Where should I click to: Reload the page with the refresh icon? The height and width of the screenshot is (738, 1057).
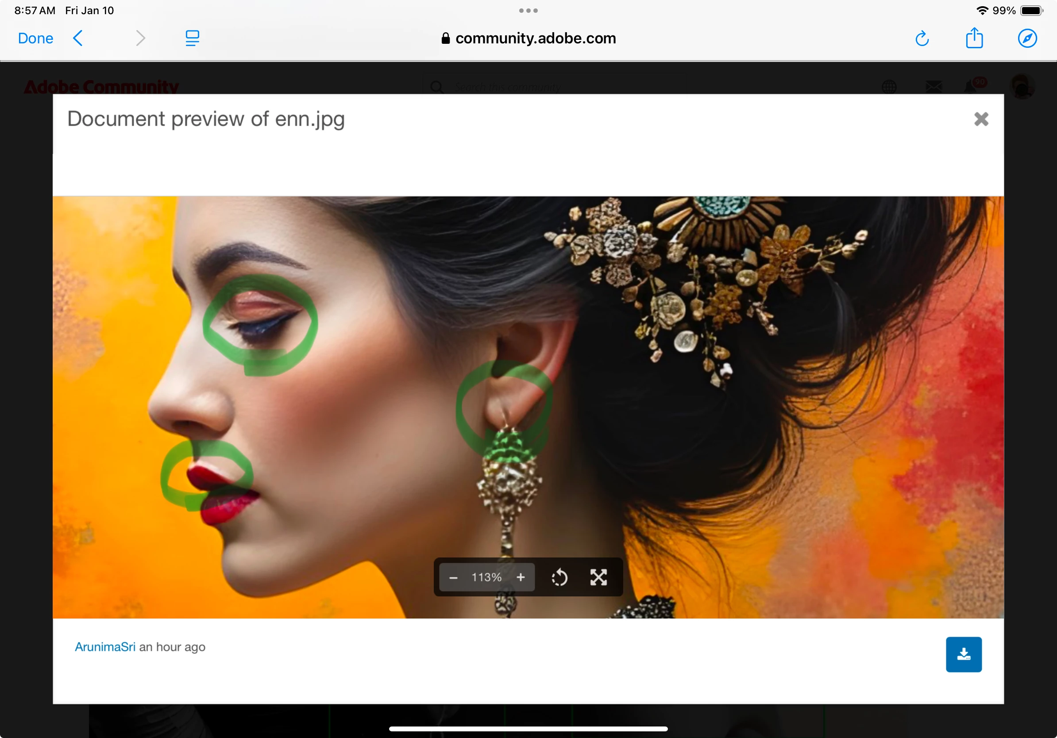coord(922,38)
